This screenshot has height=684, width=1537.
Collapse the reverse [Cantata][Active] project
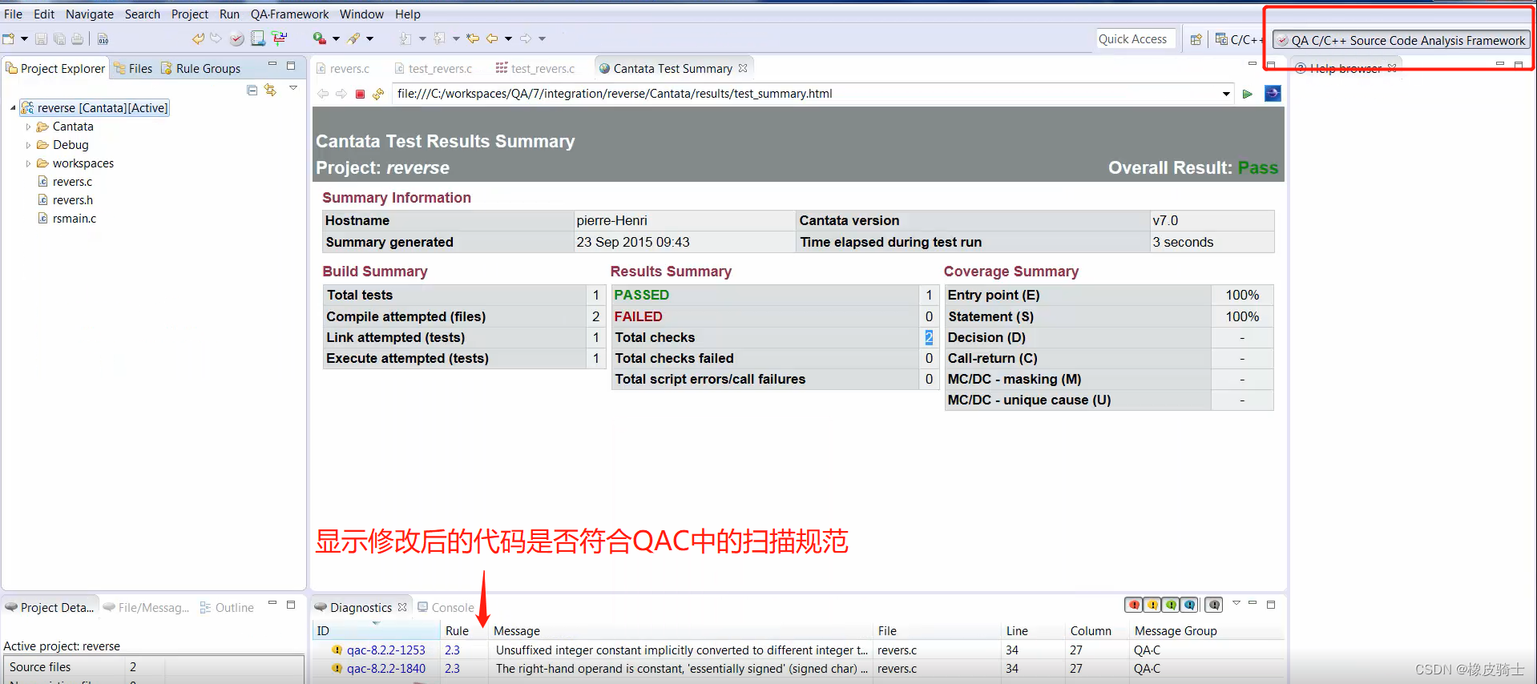pyautogui.click(x=13, y=107)
